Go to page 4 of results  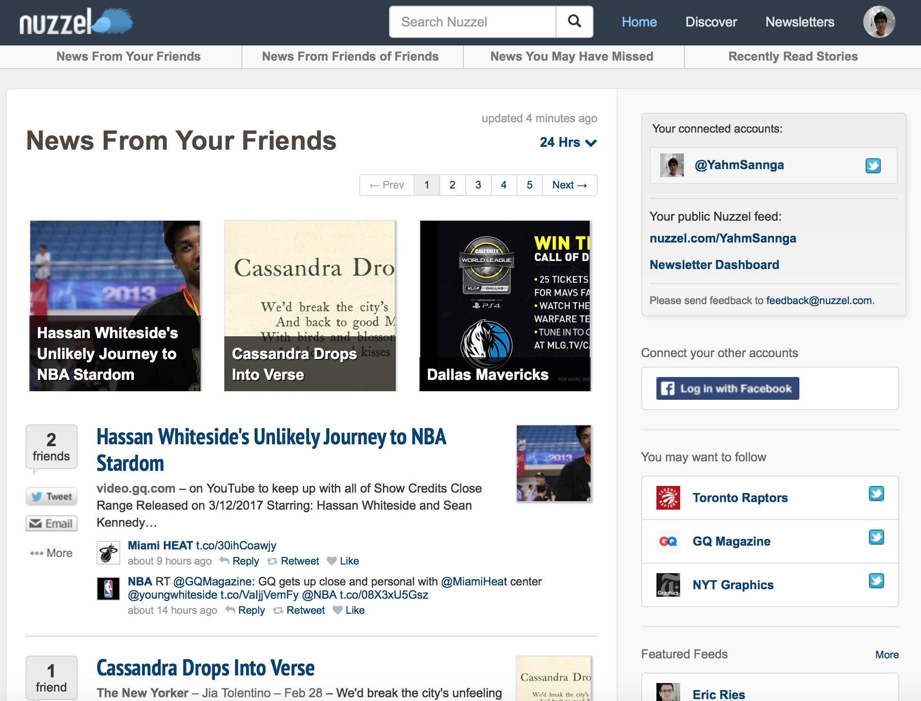[504, 185]
